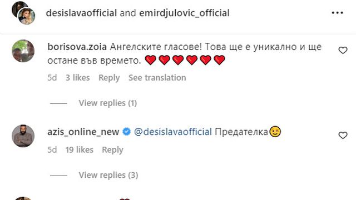Click See translation on borisova.zoia's comment
356x200 pixels.
coord(157,78)
